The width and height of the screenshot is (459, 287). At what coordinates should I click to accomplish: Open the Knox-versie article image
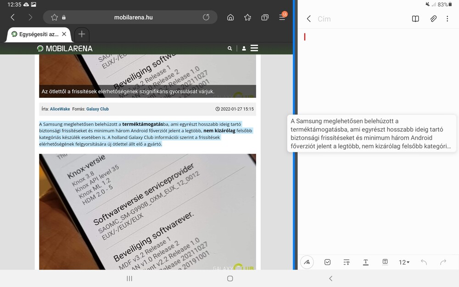(x=147, y=212)
